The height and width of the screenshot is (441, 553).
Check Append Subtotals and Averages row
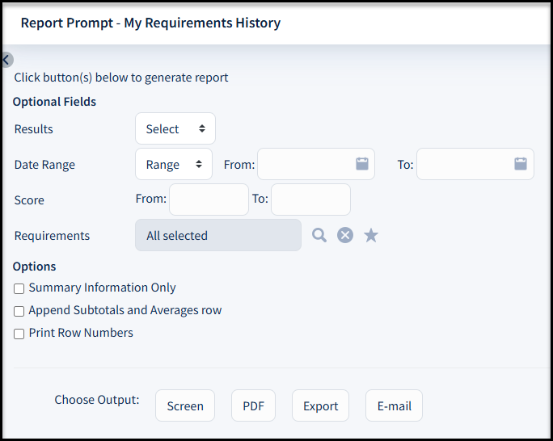pos(19,311)
